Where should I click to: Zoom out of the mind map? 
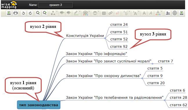[38, 13]
